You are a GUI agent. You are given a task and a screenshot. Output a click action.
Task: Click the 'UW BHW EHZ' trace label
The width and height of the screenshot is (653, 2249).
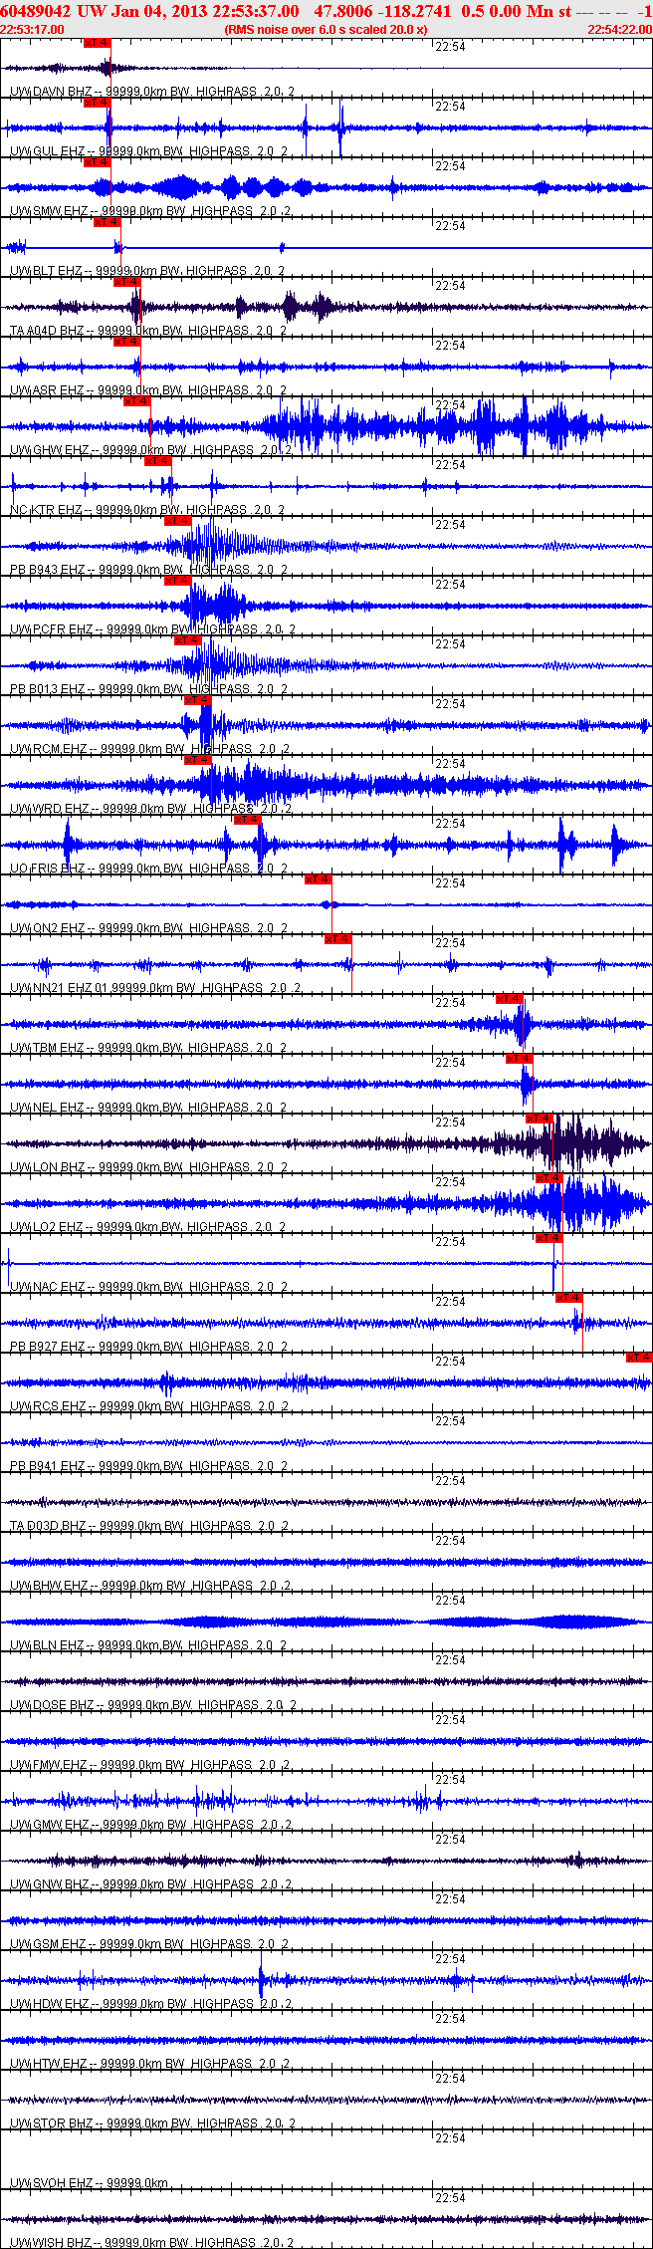tap(49, 1586)
